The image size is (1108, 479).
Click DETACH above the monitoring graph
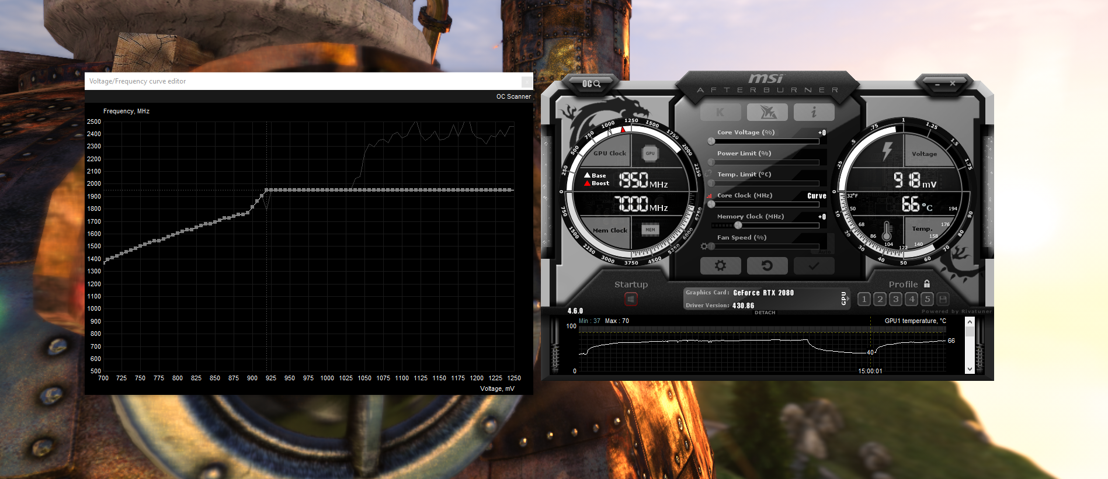point(765,313)
